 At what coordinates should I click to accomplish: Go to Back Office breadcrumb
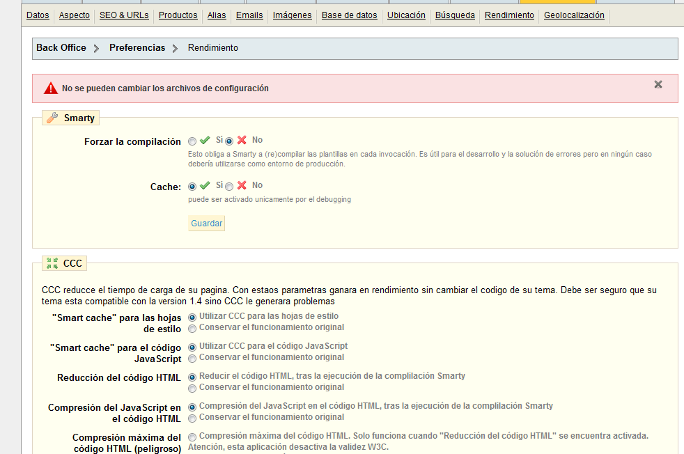coord(61,48)
